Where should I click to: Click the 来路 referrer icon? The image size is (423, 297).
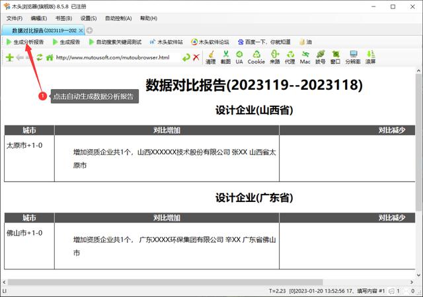point(275,57)
